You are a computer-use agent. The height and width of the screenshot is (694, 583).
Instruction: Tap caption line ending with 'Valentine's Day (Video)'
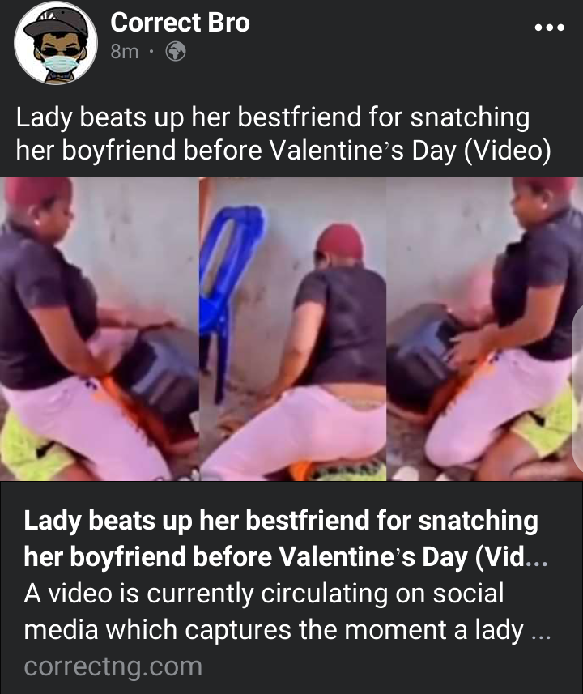coord(283,151)
